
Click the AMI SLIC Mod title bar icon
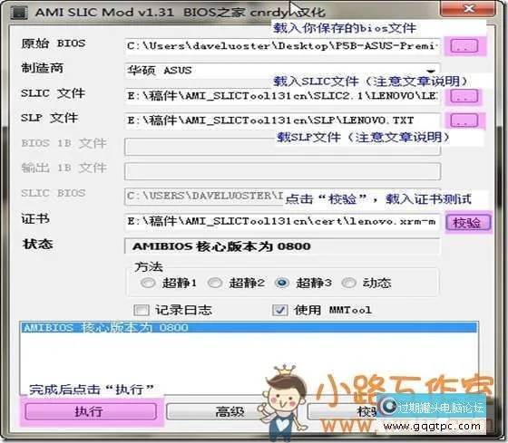point(18,13)
